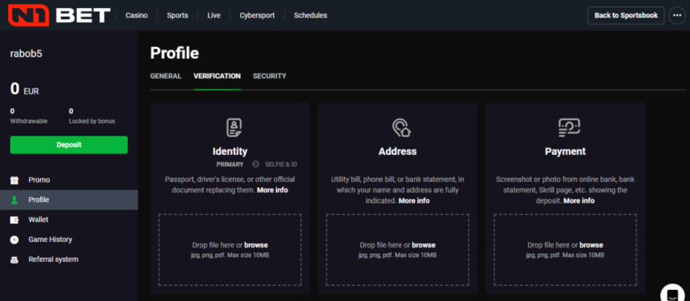Click the Address file drop zone
The image size is (690, 301).
pyautogui.click(x=397, y=250)
